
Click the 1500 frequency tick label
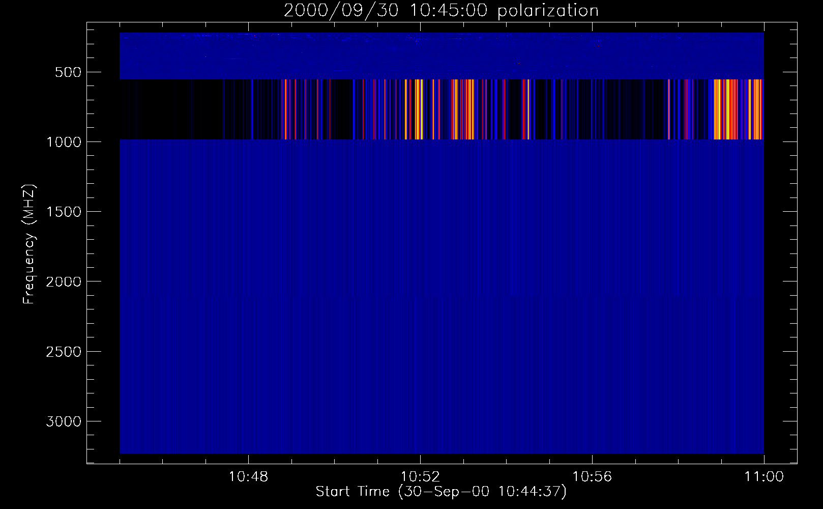[x=64, y=212]
